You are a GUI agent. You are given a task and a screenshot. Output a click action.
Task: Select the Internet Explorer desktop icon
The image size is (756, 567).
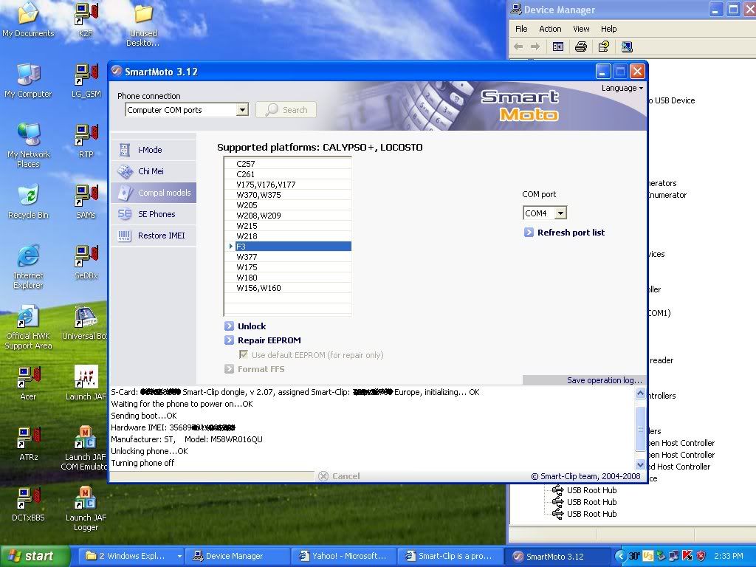coord(28,267)
